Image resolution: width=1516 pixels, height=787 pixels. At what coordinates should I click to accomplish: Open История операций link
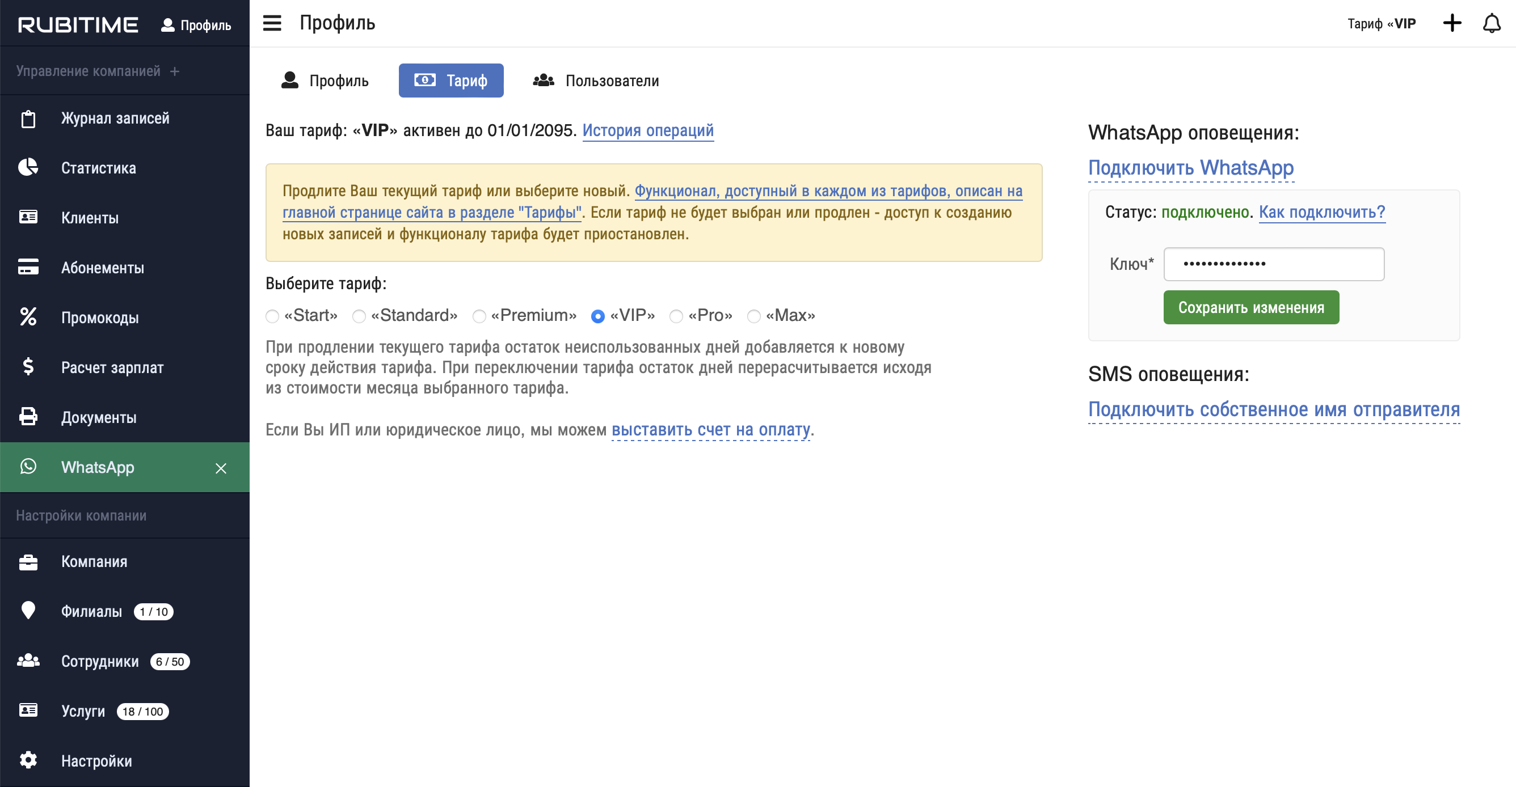point(647,130)
